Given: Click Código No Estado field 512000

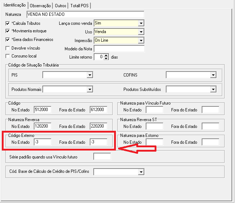Looking at the screenshot, I should (x=43, y=110).
